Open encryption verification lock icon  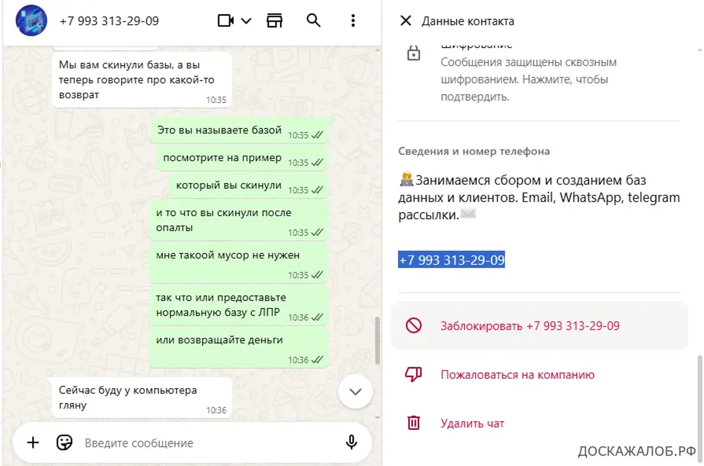click(414, 54)
